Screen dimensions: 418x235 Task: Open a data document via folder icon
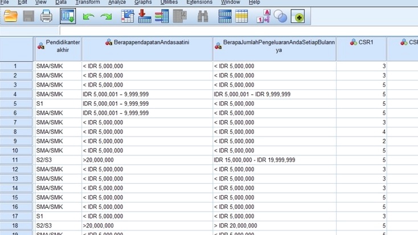point(11,17)
